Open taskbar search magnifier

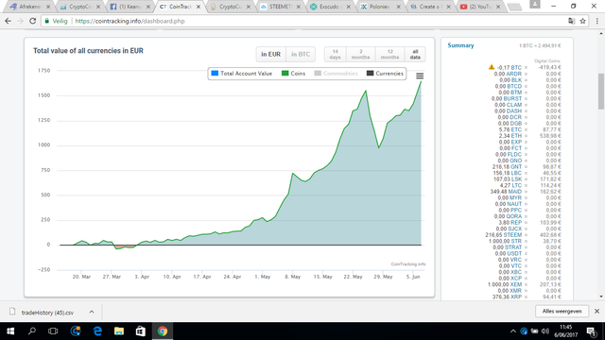click(x=32, y=331)
